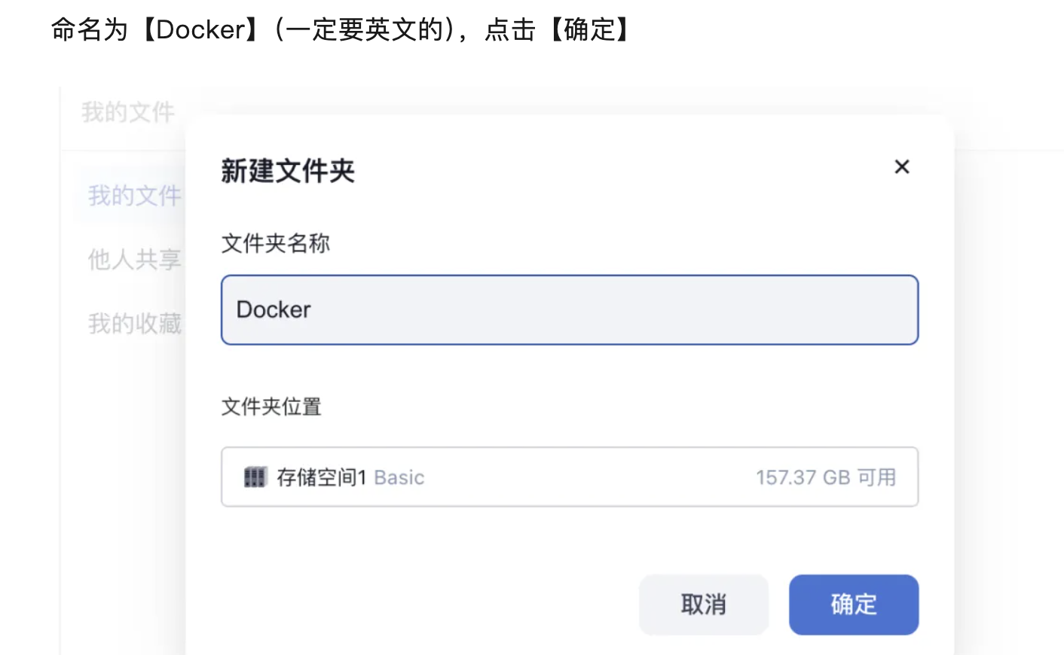The width and height of the screenshot is (1064, 655).
Task: Click 【确定】 in the top instruction line
Action: point(590,30)
